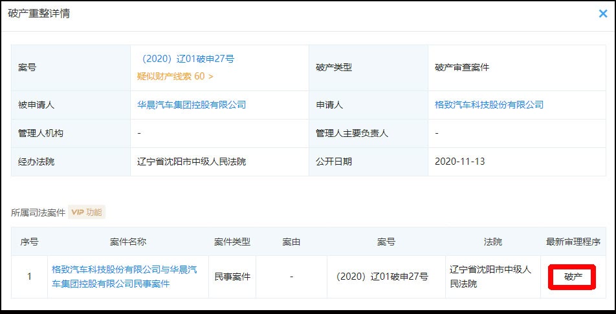Select the 管理人机构 label cell
616x314 pixels.
click(x=71, y=134)
